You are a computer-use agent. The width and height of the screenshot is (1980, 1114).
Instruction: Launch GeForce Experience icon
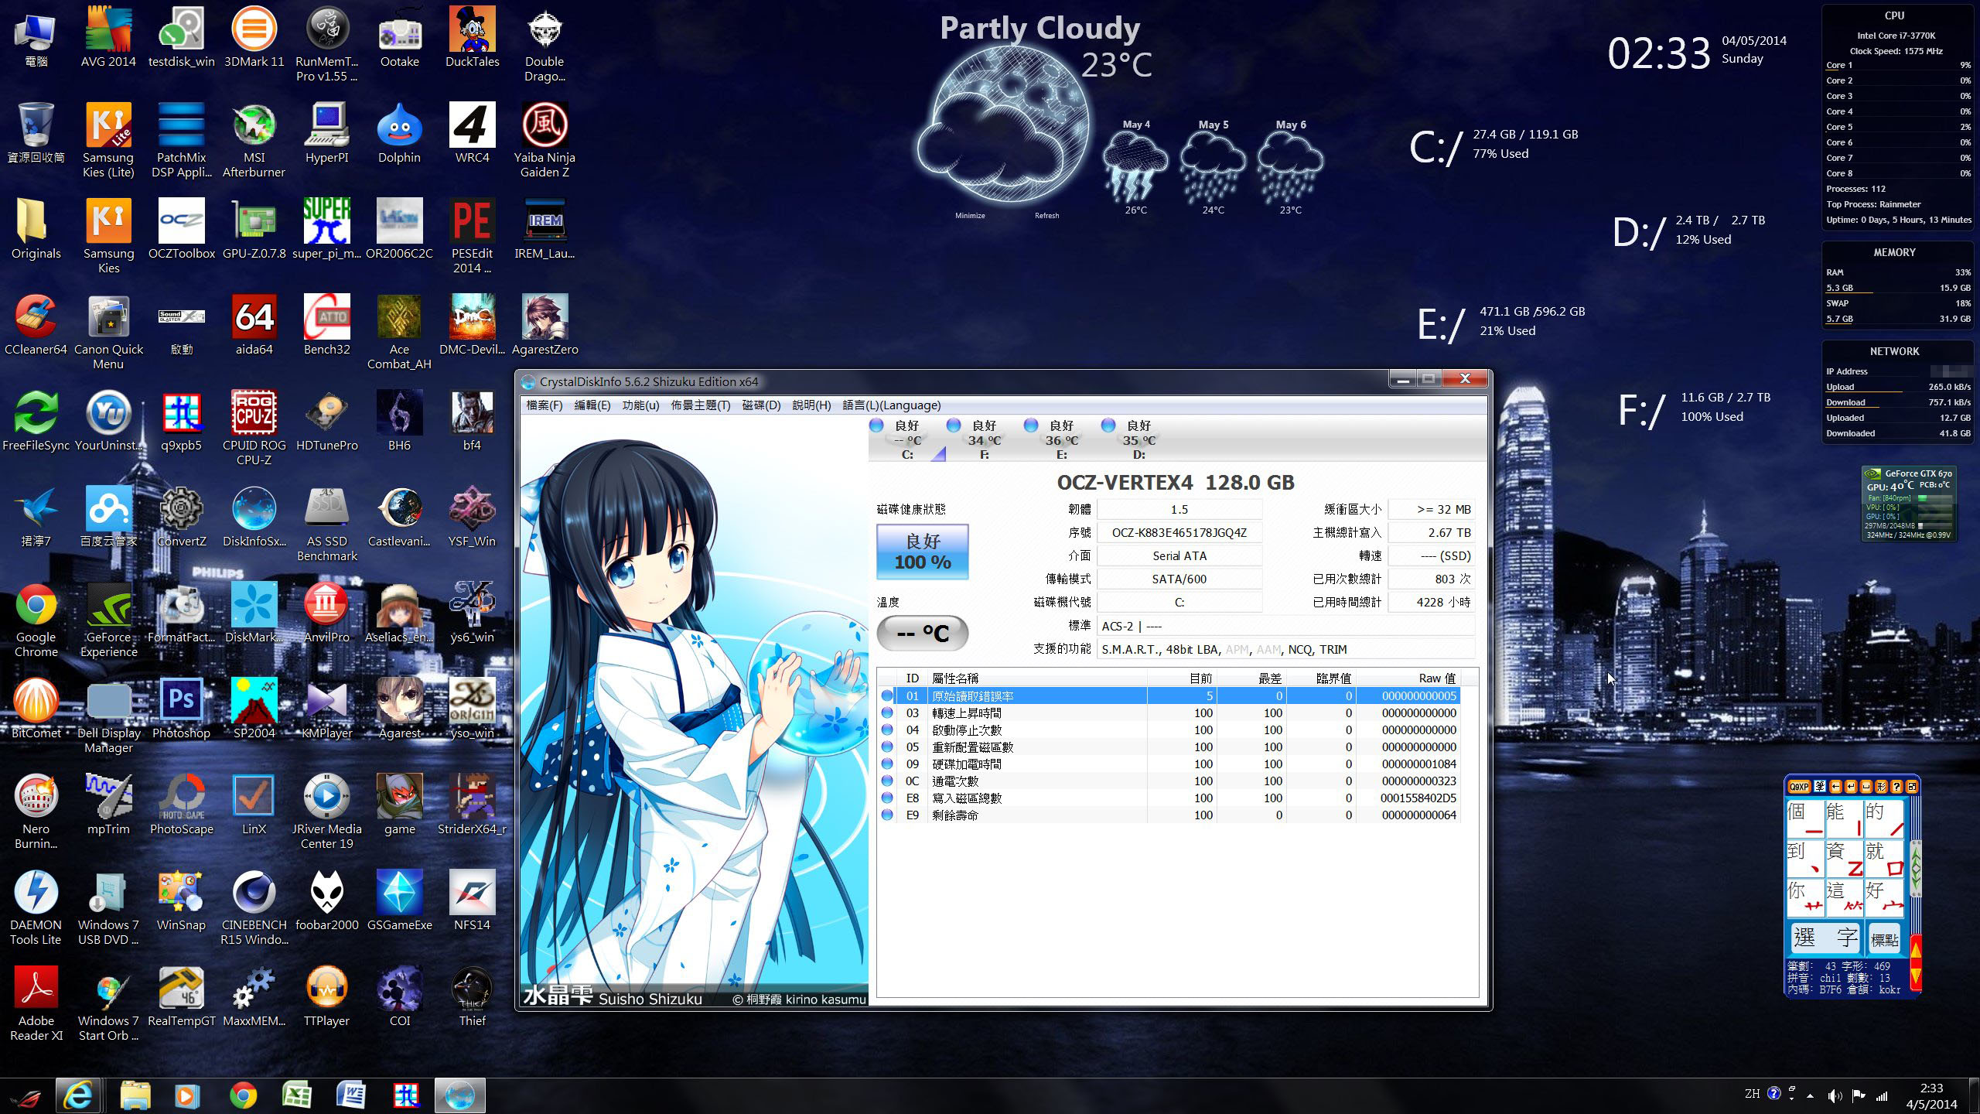click(x=108, y=620)
